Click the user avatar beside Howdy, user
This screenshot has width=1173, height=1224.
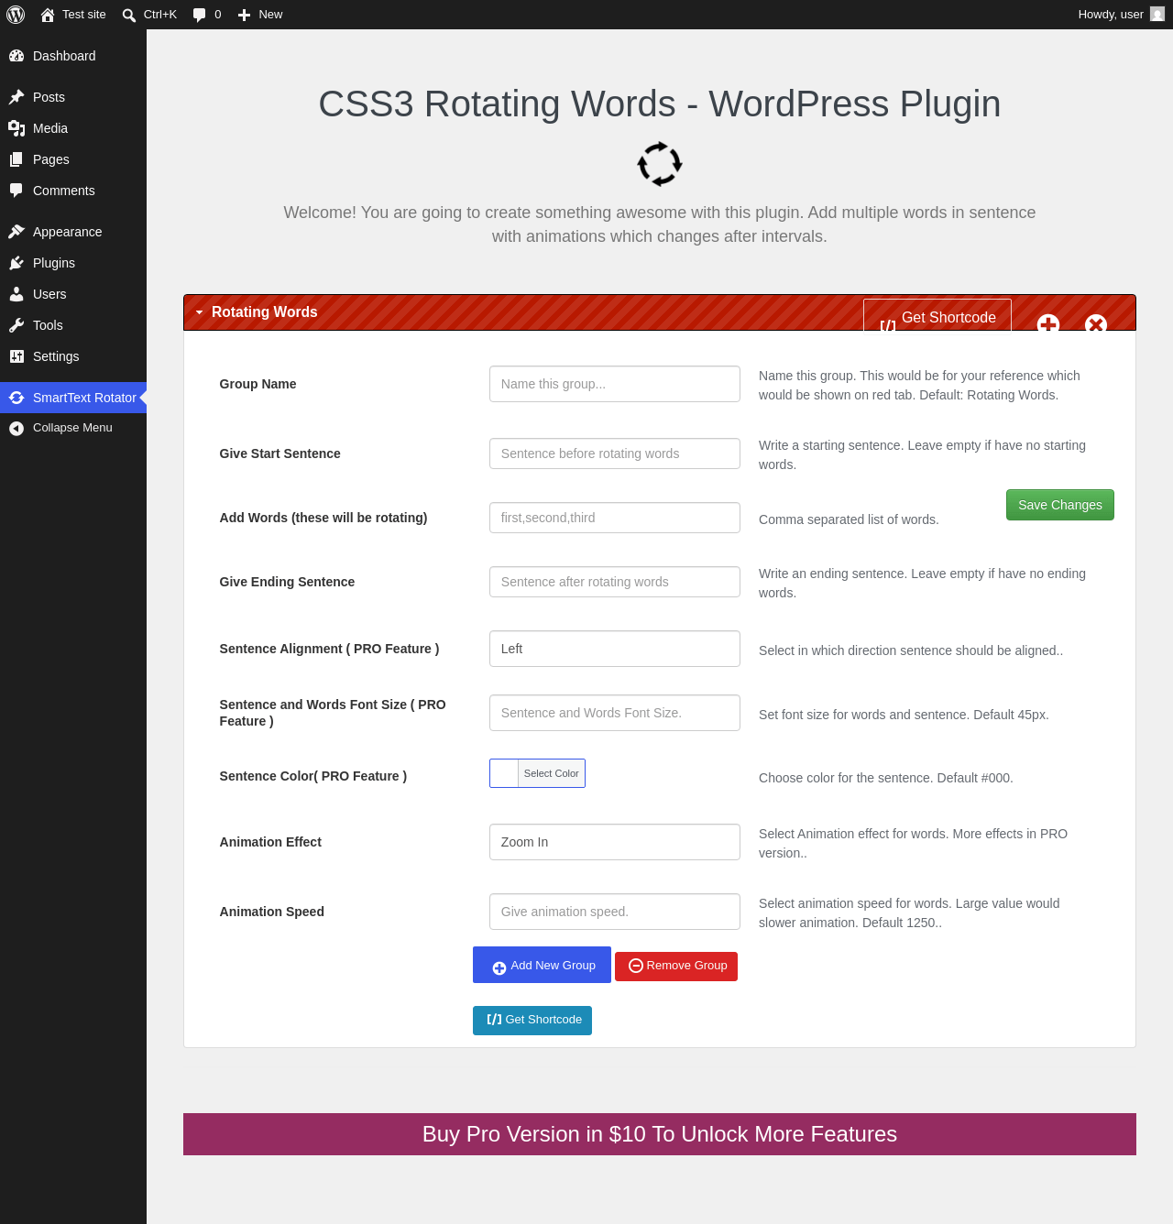point(1157,15)
